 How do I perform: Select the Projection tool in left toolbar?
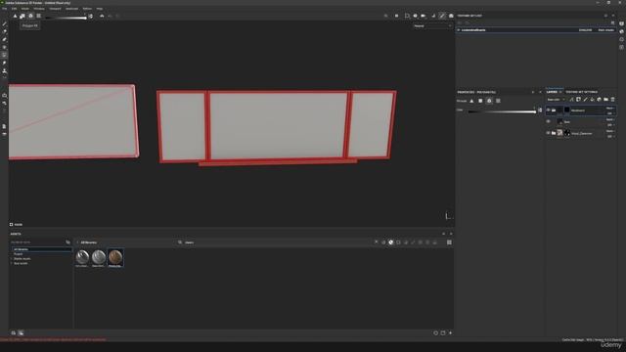(4, 39)
